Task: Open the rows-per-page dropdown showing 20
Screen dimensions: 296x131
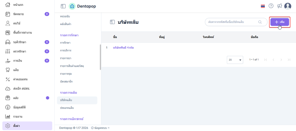Action: (236, 60)
